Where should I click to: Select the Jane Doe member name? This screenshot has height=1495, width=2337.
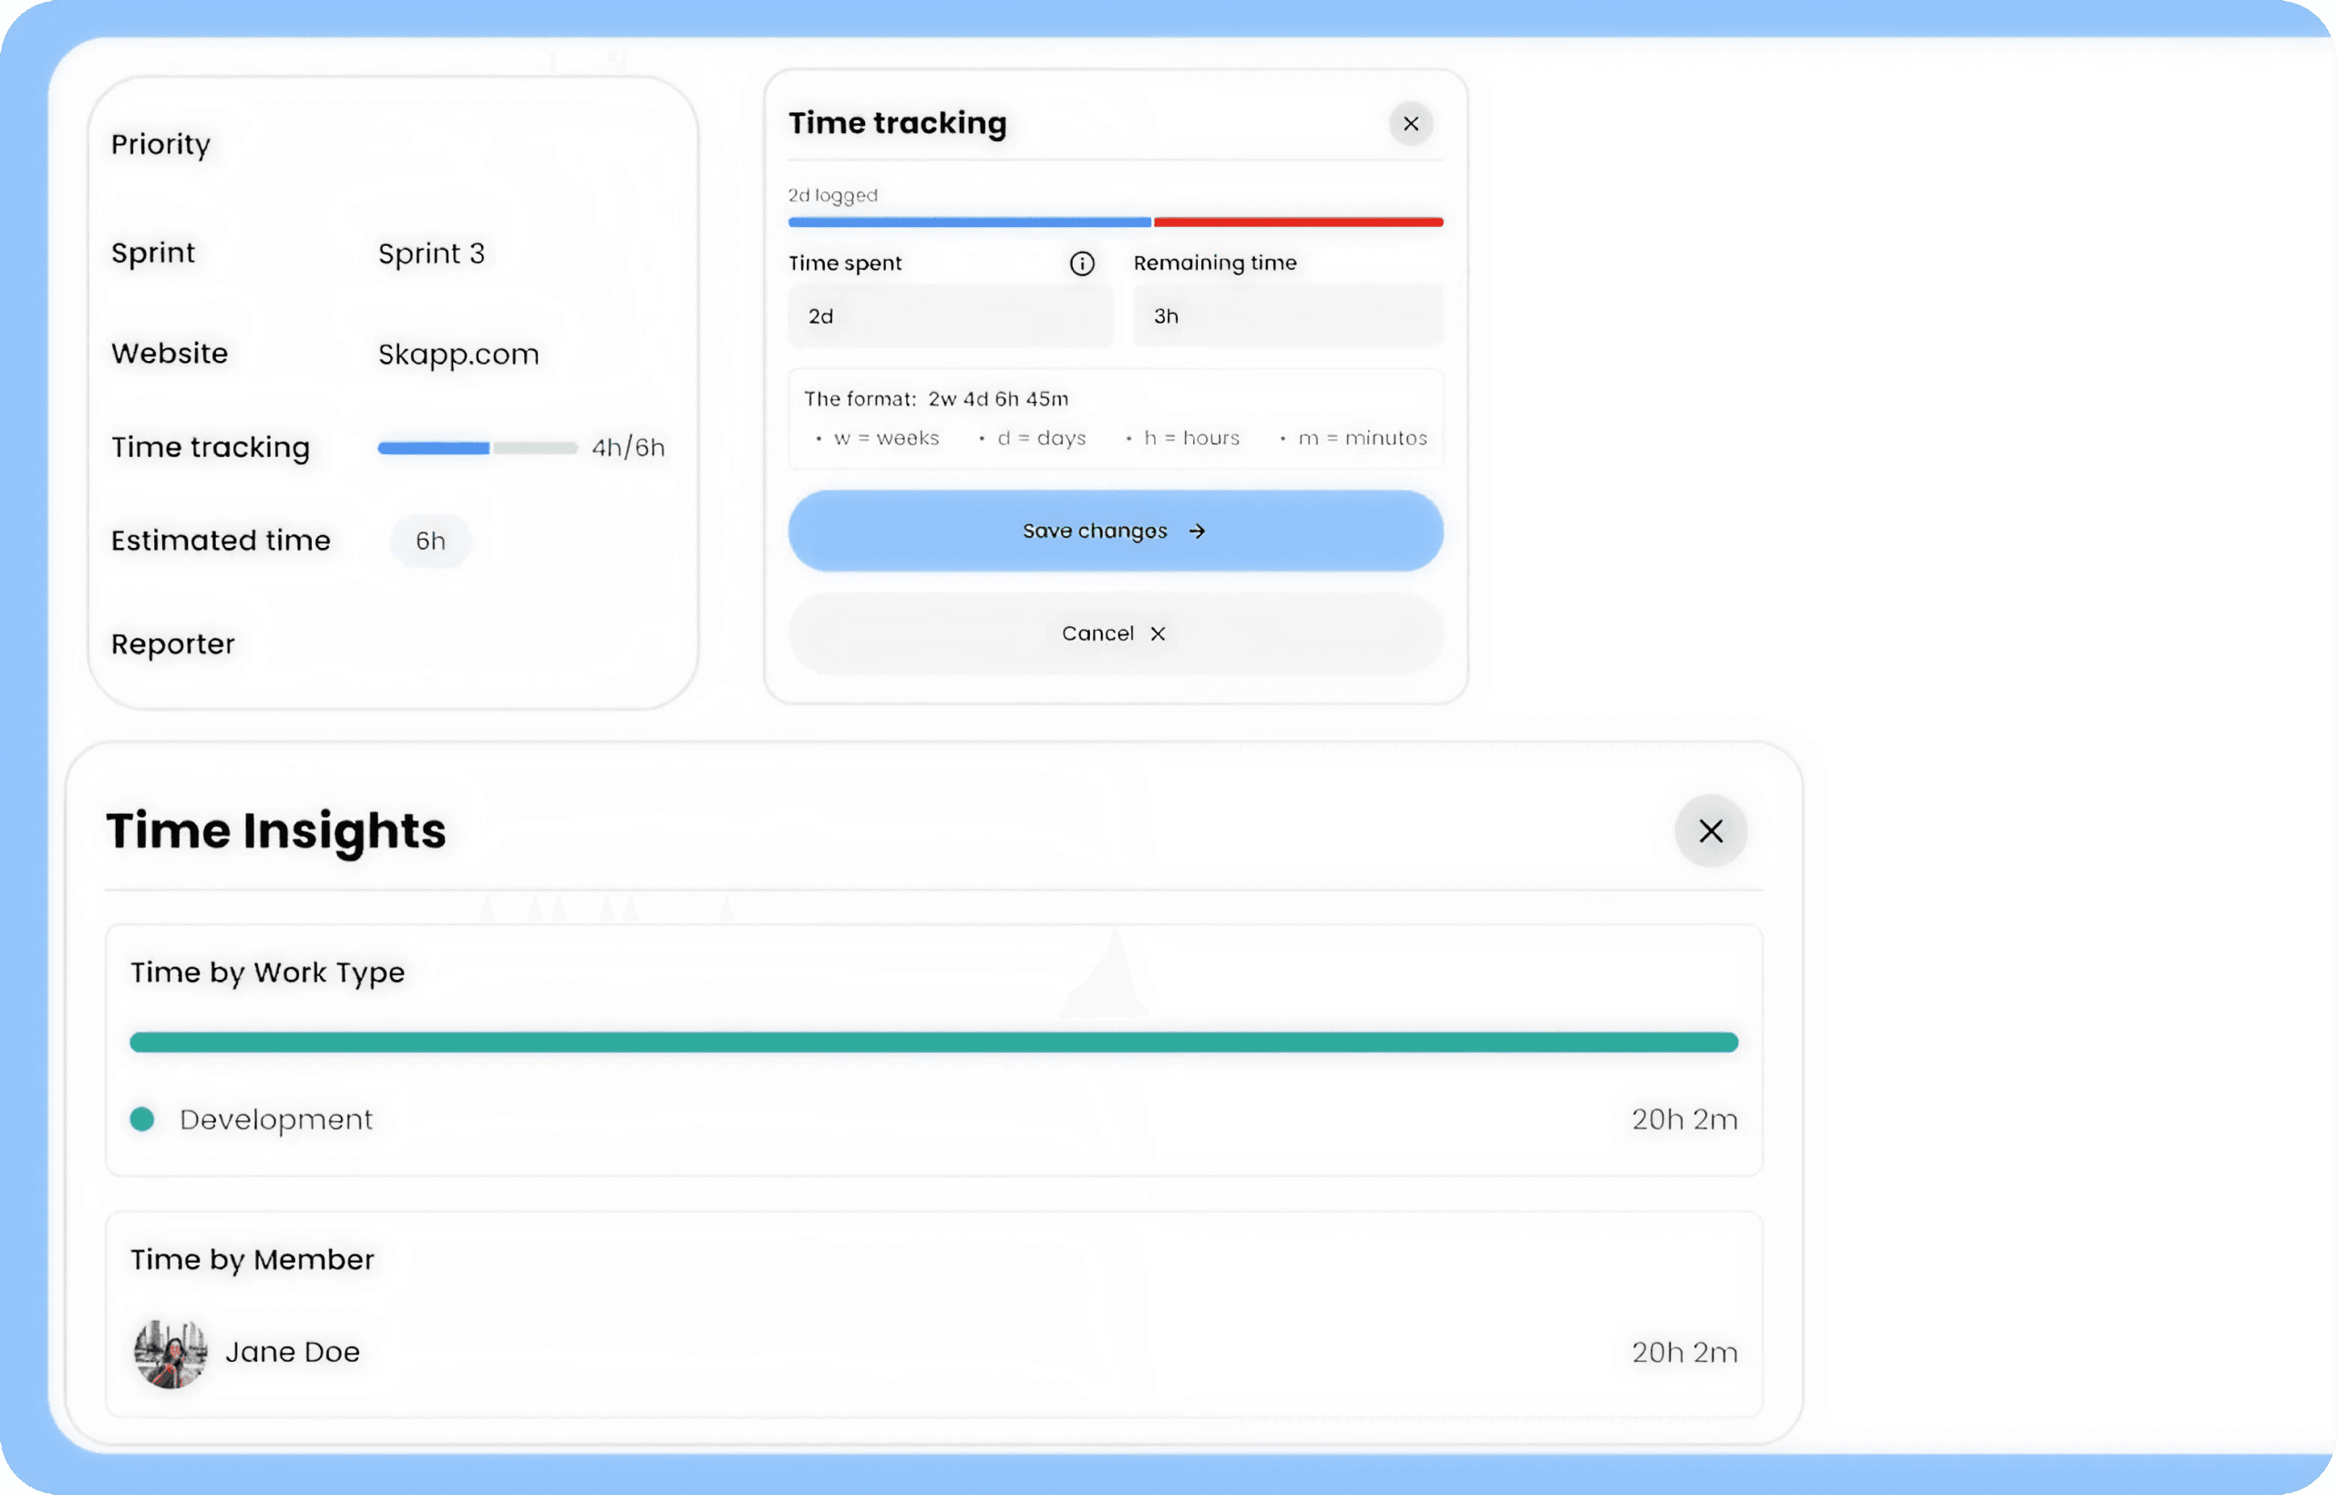(x=292, y=1352)
